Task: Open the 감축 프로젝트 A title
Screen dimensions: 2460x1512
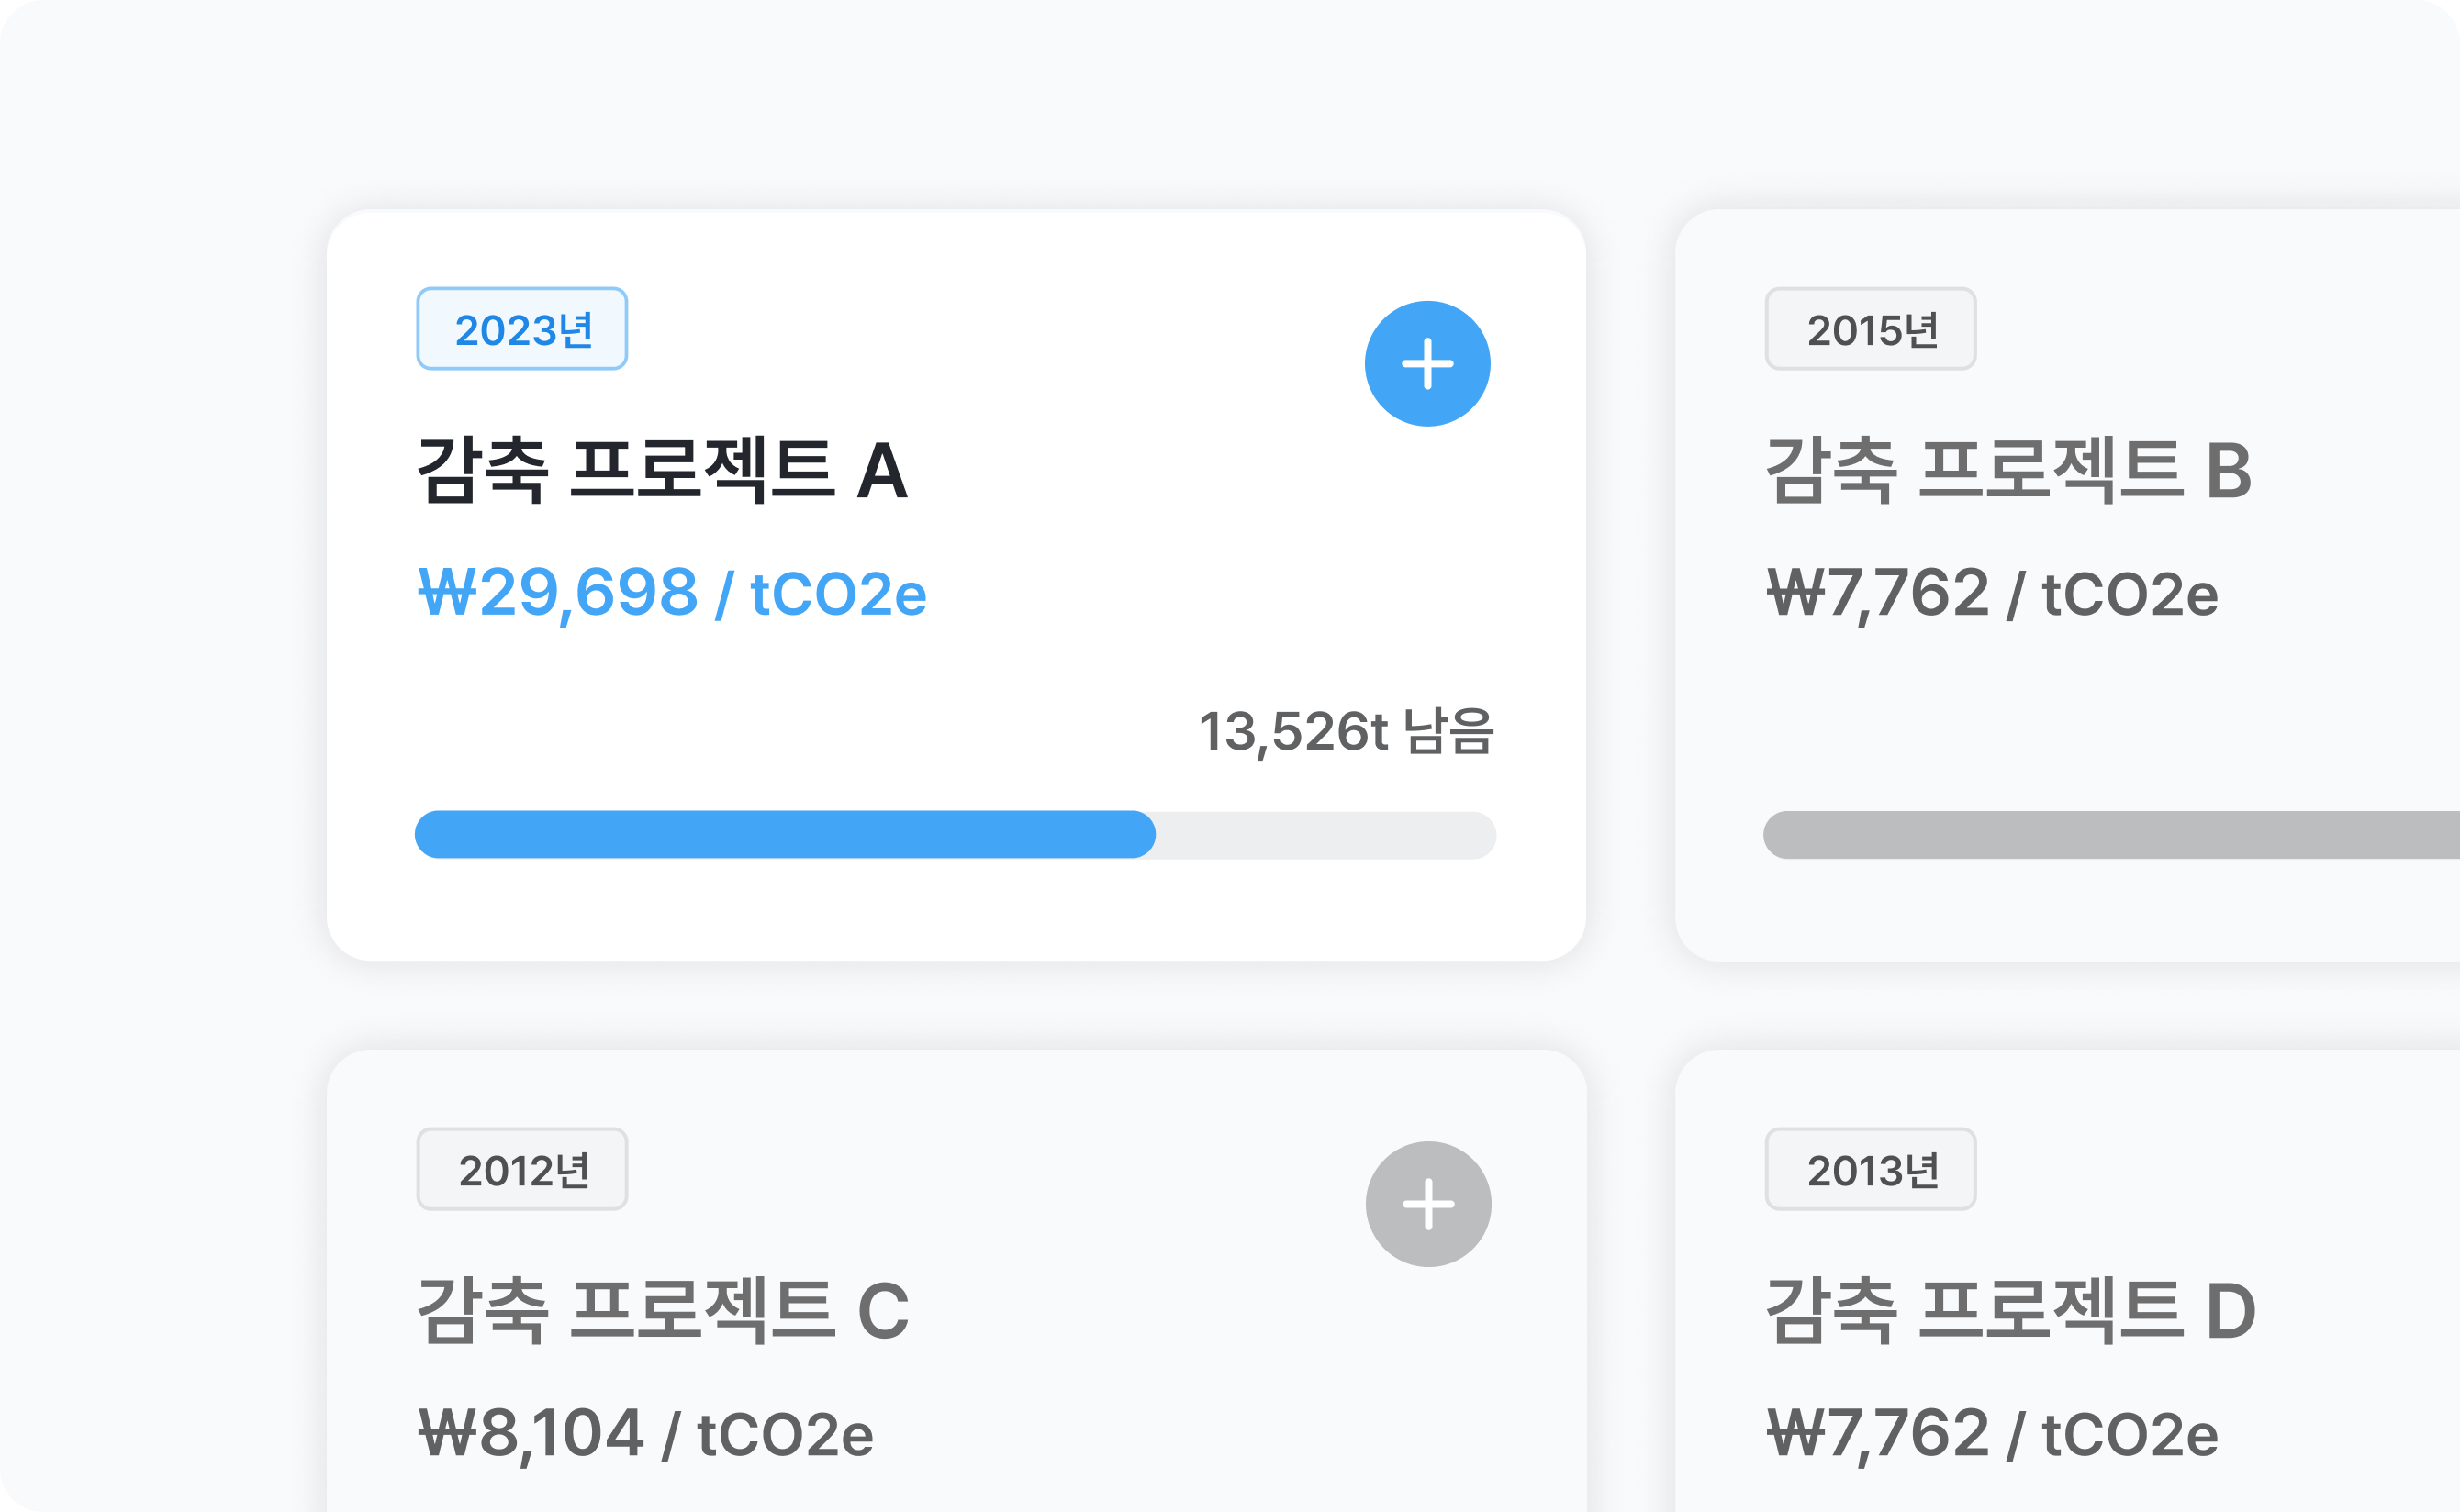Action: pyautogui.click(x=662, y=470)
